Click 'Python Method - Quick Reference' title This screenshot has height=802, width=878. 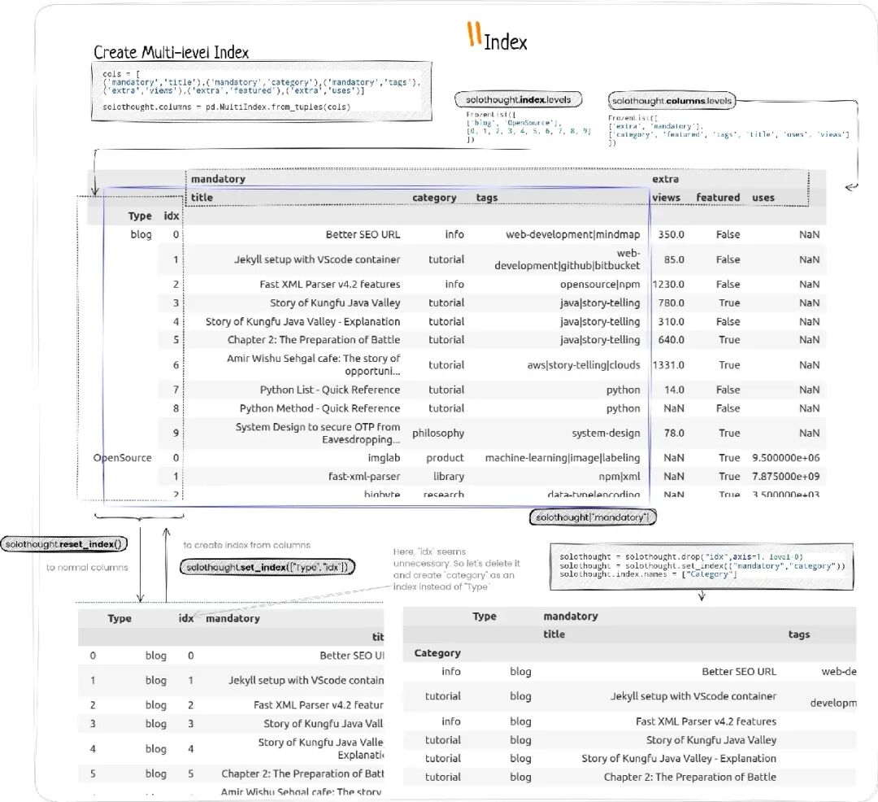point(319,408)
